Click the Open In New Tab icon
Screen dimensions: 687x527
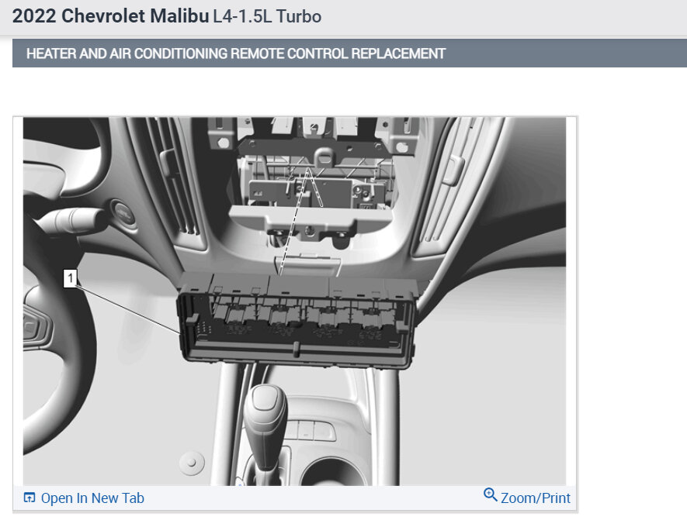[x=29, y=498]
